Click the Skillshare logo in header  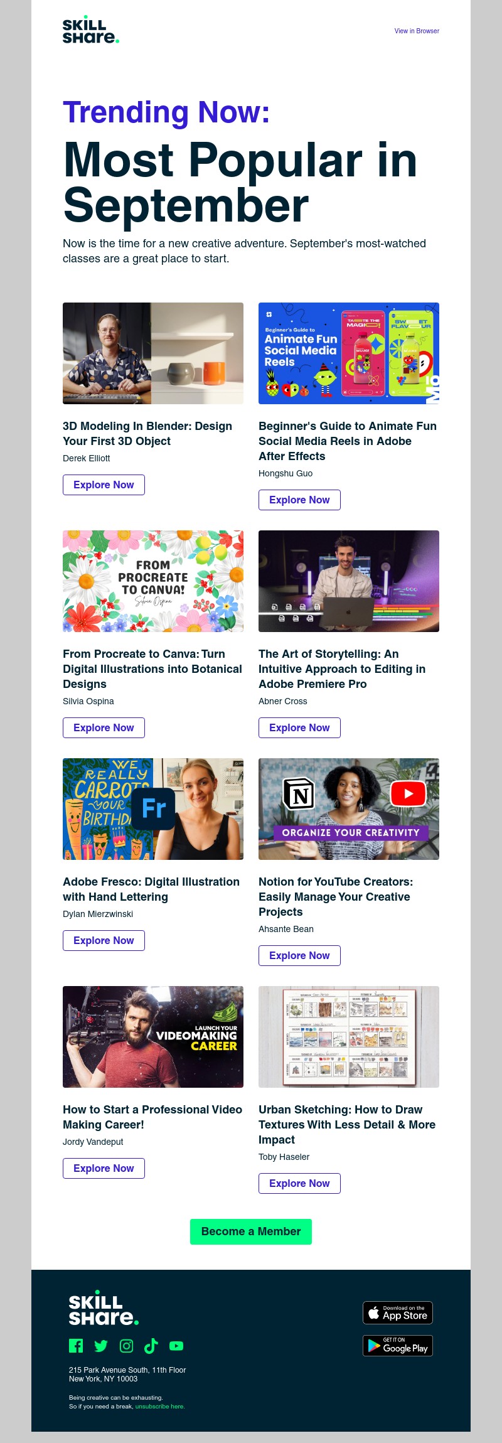click(x=90, y=31)
